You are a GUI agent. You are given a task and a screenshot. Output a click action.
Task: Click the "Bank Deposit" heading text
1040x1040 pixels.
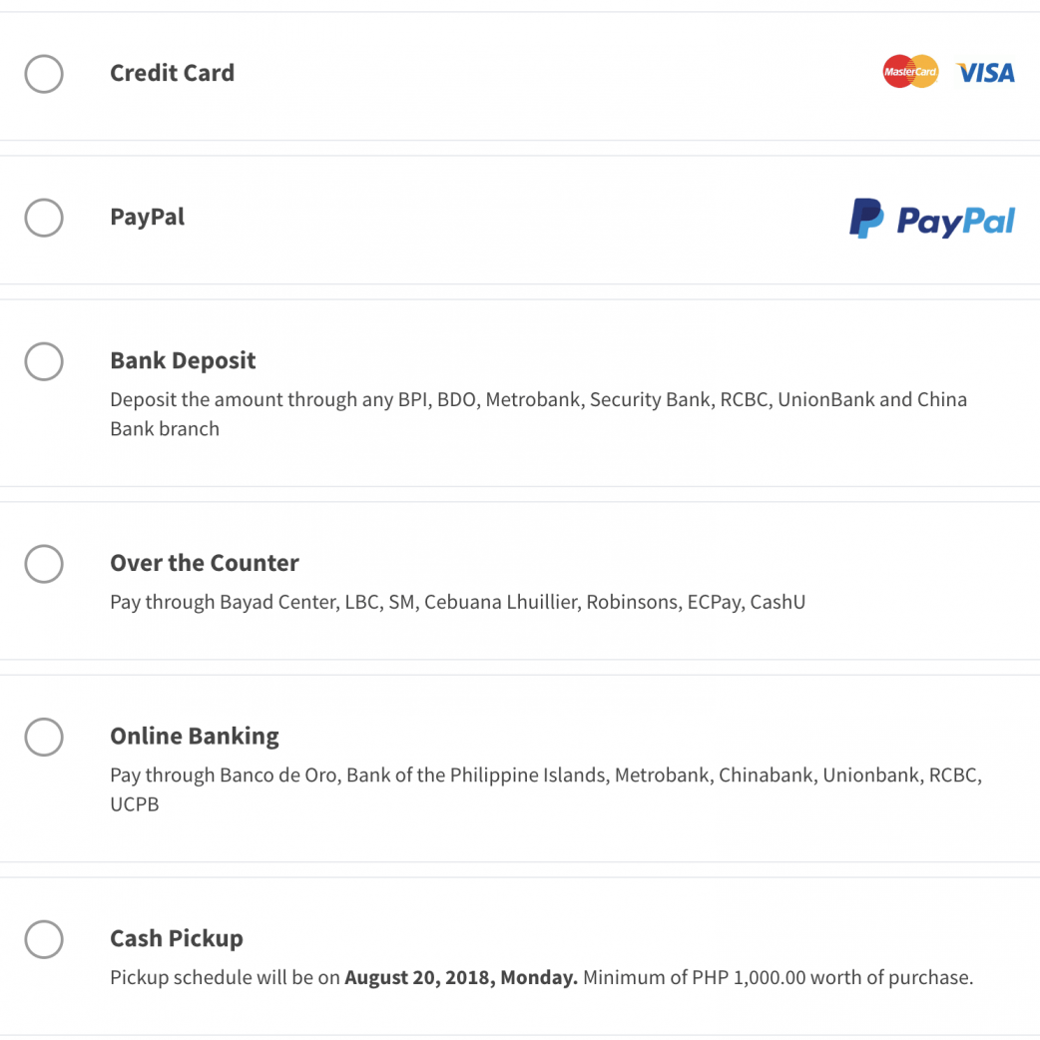tap(183, 360)
